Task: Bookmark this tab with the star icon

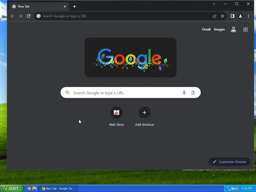Action: [222, 16]
